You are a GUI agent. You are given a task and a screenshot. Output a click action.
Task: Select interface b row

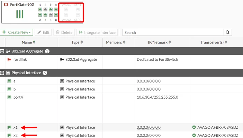coord(121,89)
